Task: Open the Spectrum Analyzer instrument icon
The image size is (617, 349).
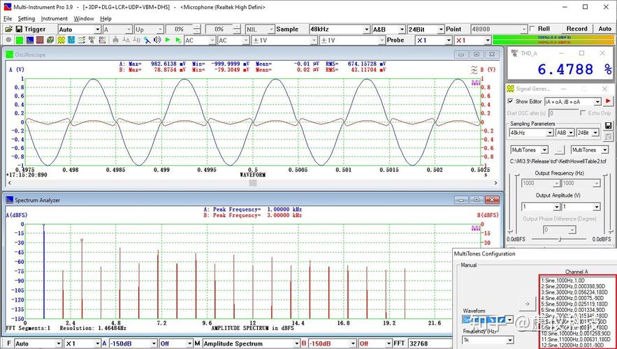Action: pos(29,40)
